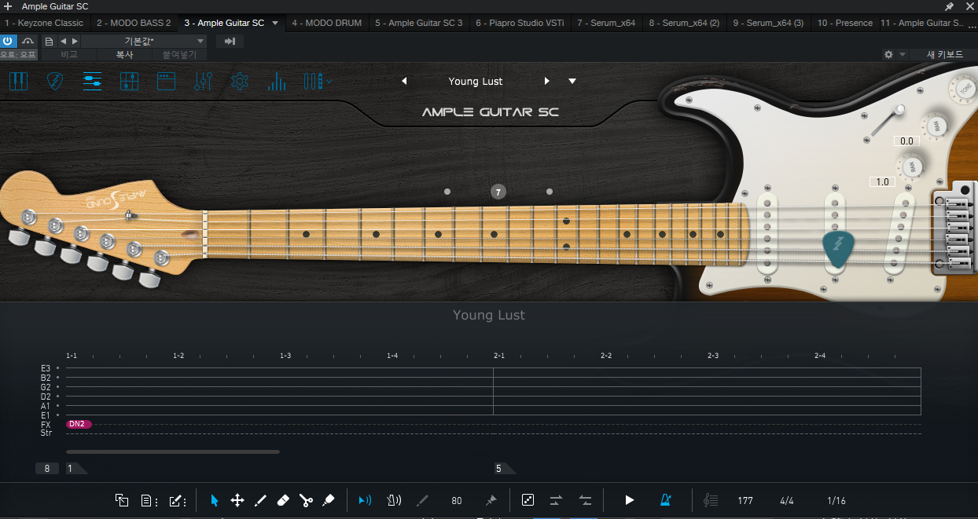Adjust knob with 0.0 value

(x=936, y=126)
